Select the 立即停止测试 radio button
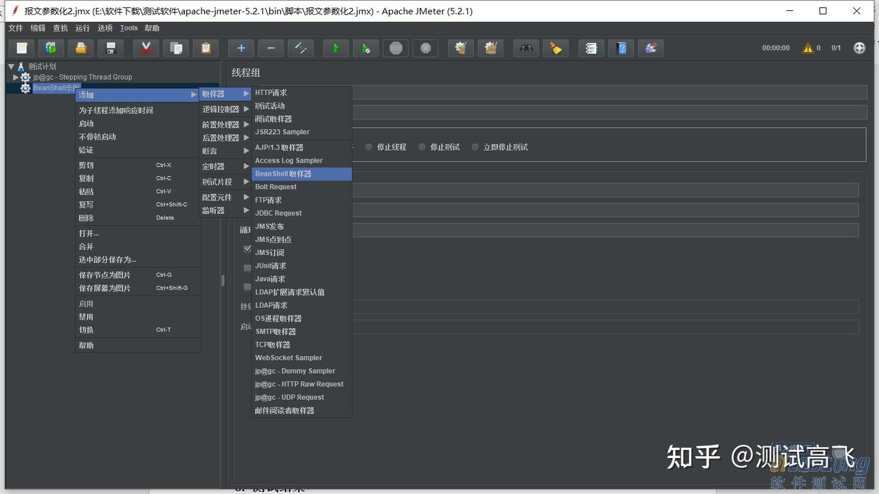This screenshot has height=494, width=879. [x=475, y=147]
